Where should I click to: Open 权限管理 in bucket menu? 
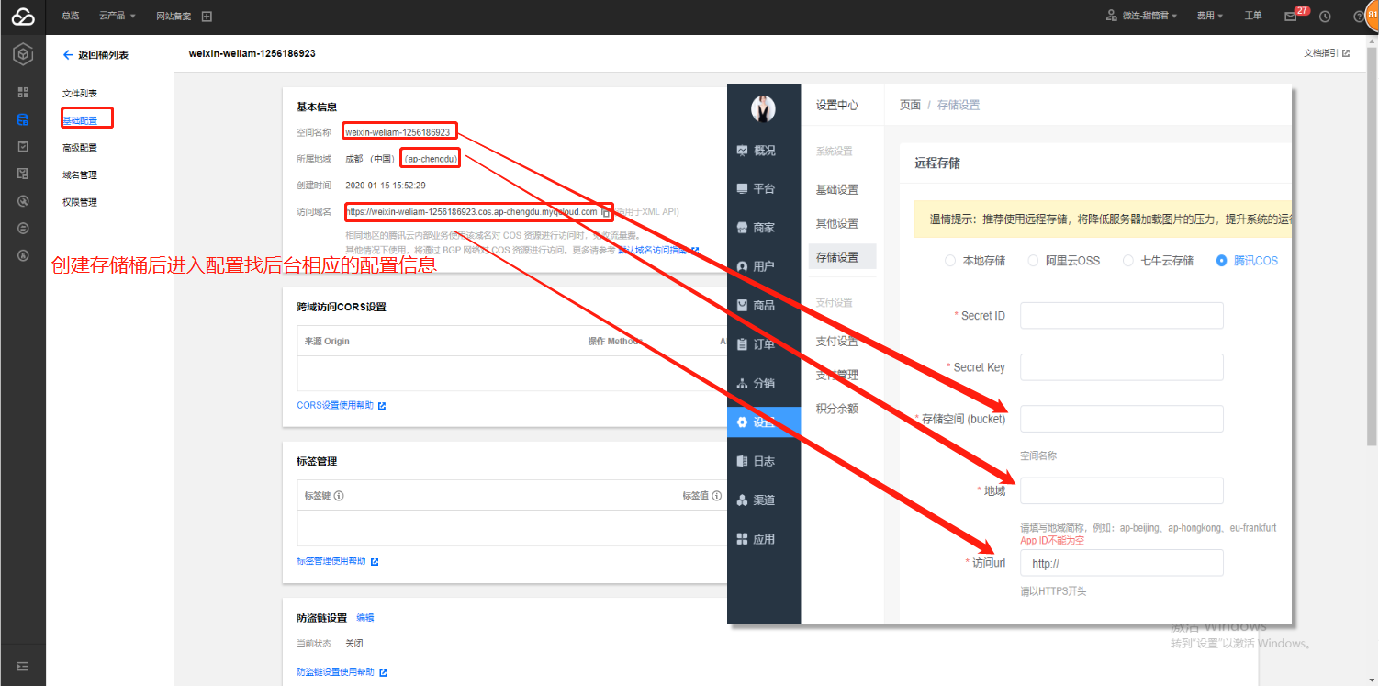click(80, 202)
